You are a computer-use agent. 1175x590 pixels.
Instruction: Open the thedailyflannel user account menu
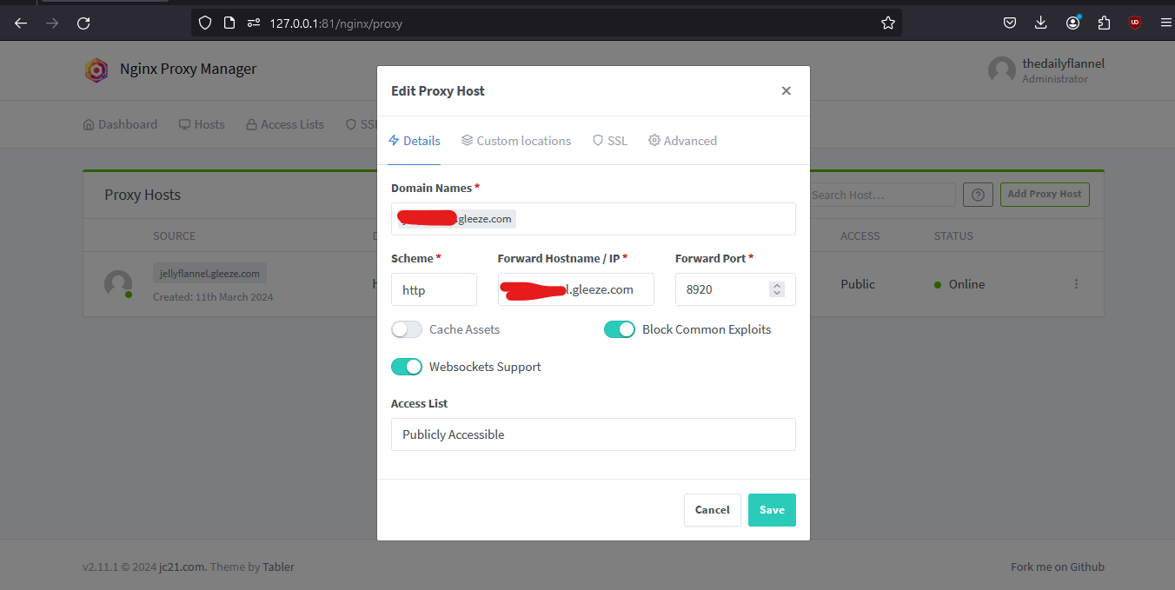point(1046,70)
